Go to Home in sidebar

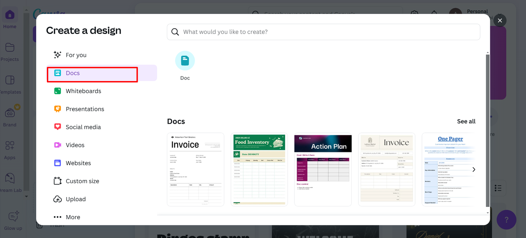tap(10, 19)
